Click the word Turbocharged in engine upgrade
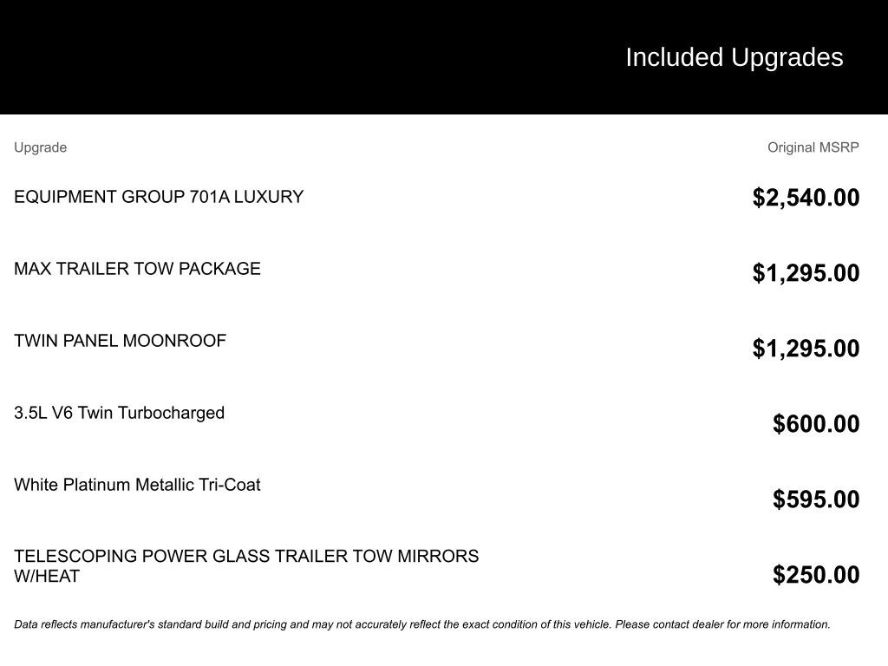This screenshot has width=888, height=666. point(171,413)
